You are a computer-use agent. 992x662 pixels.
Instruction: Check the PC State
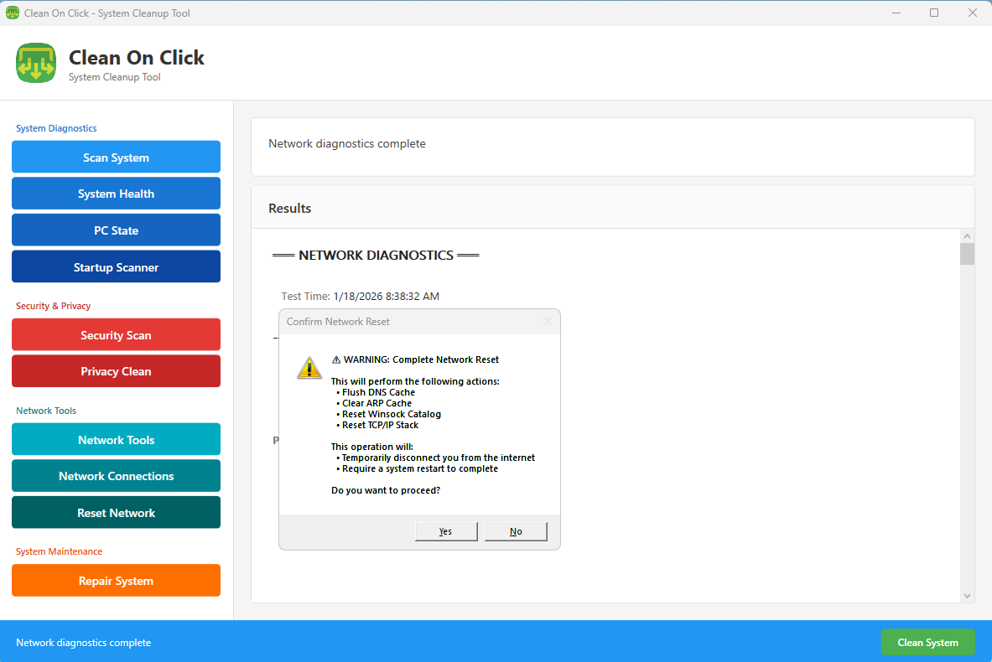point(116,230)
